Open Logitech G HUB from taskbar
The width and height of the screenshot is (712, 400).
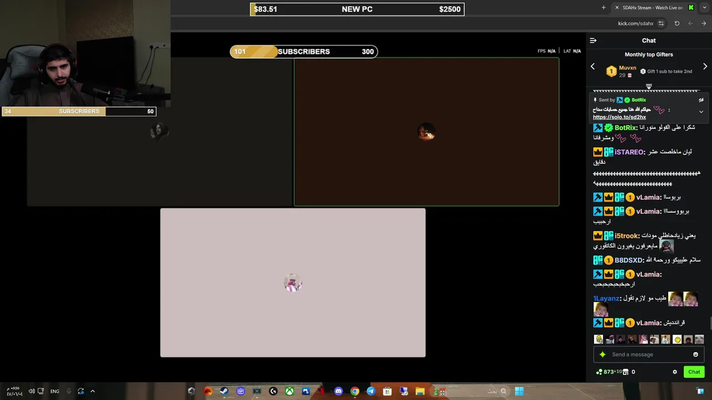coord(273,391)
